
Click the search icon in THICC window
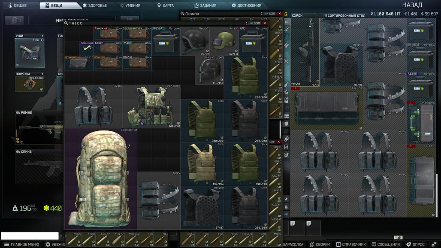coord(66,23)
